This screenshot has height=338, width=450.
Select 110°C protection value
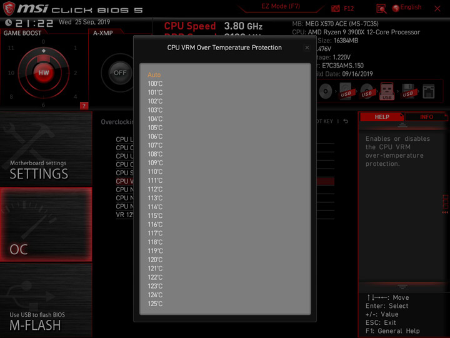pos(155,172)
